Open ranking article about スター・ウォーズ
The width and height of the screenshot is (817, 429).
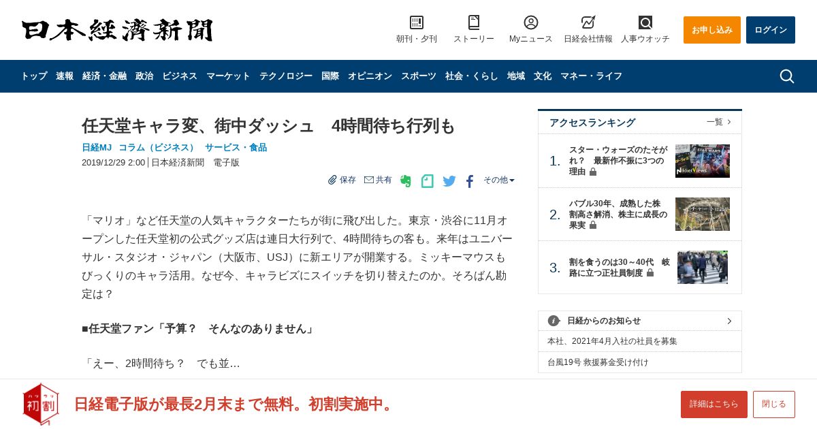coord(618,161)
